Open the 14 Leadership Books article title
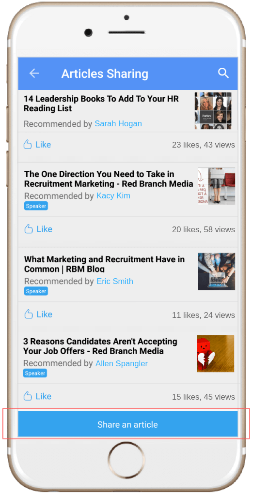The width and height of the screenshot is (253, 494). point(101,104)
